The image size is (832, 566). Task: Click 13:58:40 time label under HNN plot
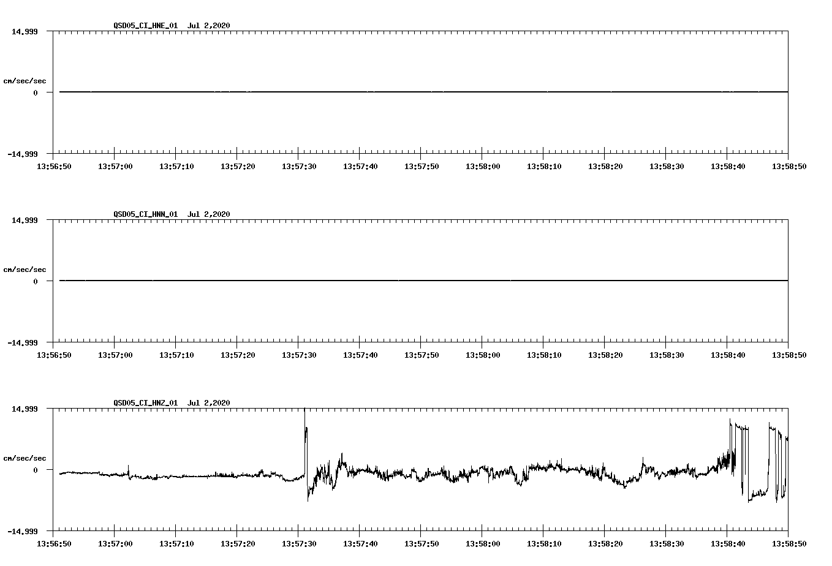coord(728,355)
